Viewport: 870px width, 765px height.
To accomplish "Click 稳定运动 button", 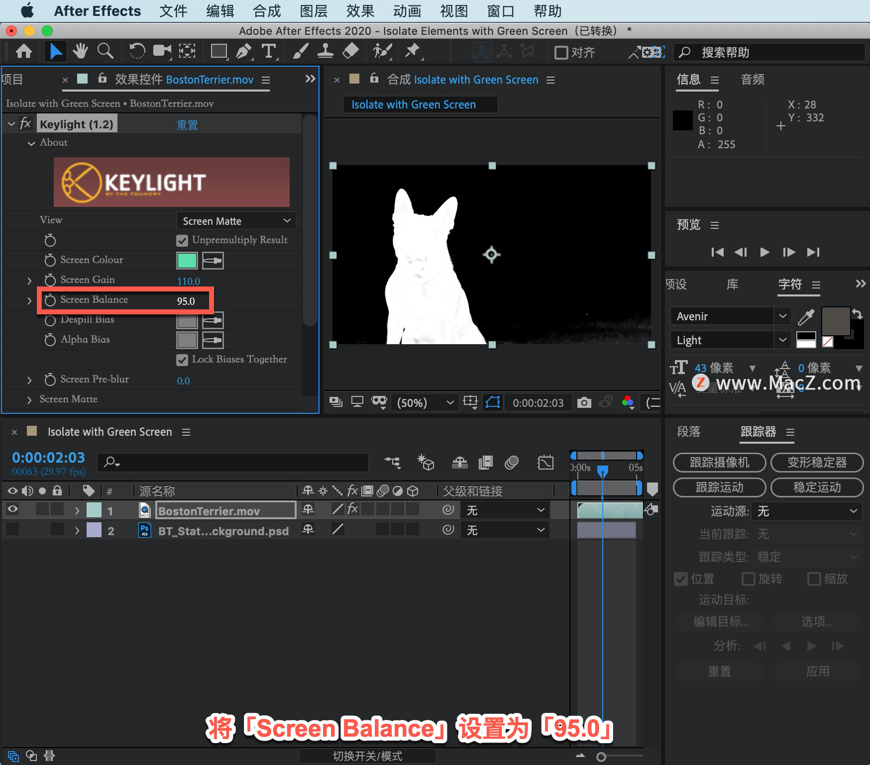I will click(817, 487).
